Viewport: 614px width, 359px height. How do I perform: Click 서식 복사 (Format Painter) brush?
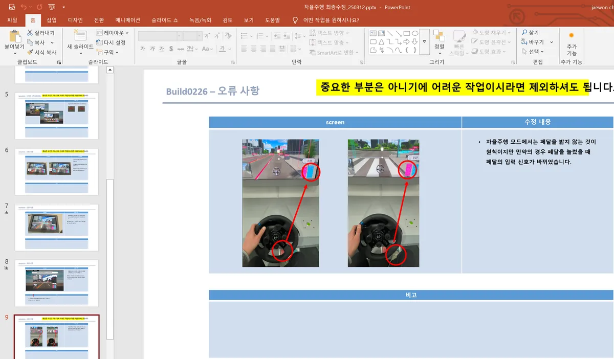click(41, 52)
